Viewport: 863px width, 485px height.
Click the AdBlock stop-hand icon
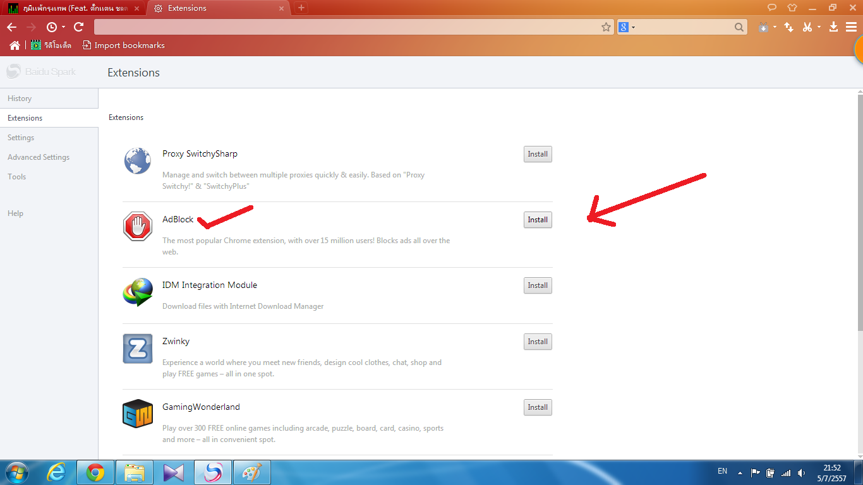pyautogui.click(x=138, y=227)
